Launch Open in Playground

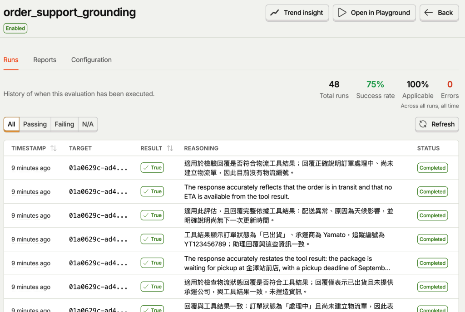coord(374,13)
